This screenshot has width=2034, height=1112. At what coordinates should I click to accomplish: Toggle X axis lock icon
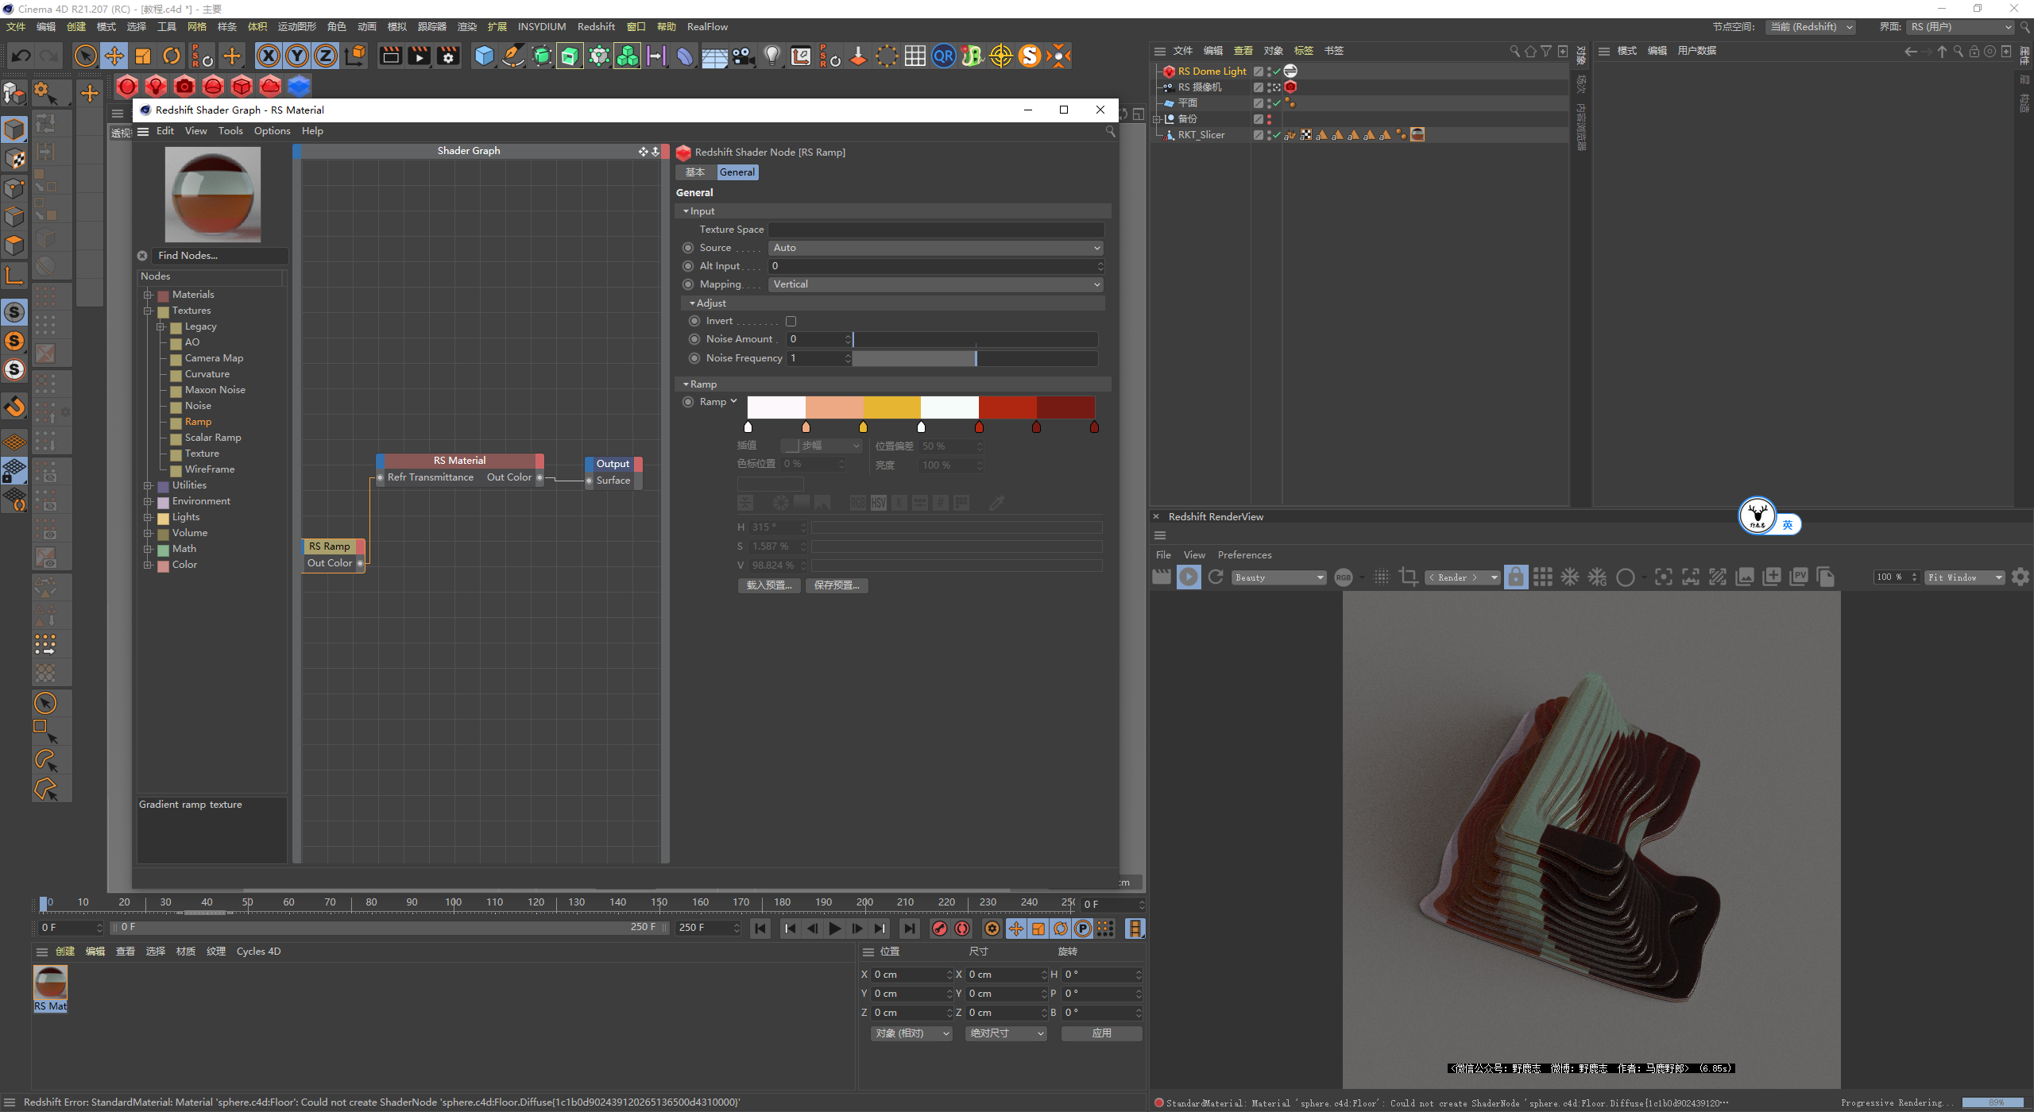269,56
